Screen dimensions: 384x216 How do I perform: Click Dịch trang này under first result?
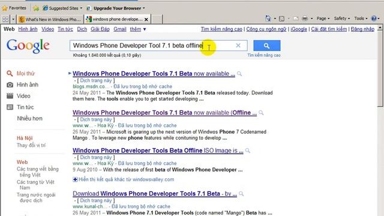pos(96,80)
